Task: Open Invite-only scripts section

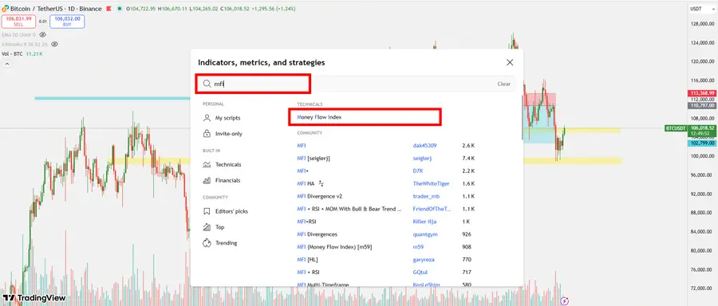Action: pyautogui.click(x=228, y=134)
